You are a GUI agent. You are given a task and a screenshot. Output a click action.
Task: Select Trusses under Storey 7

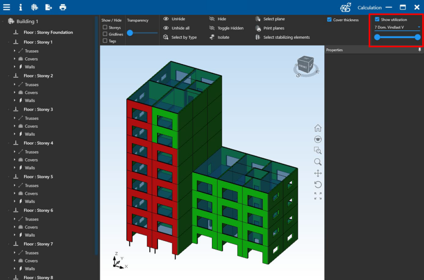point(31,253)
